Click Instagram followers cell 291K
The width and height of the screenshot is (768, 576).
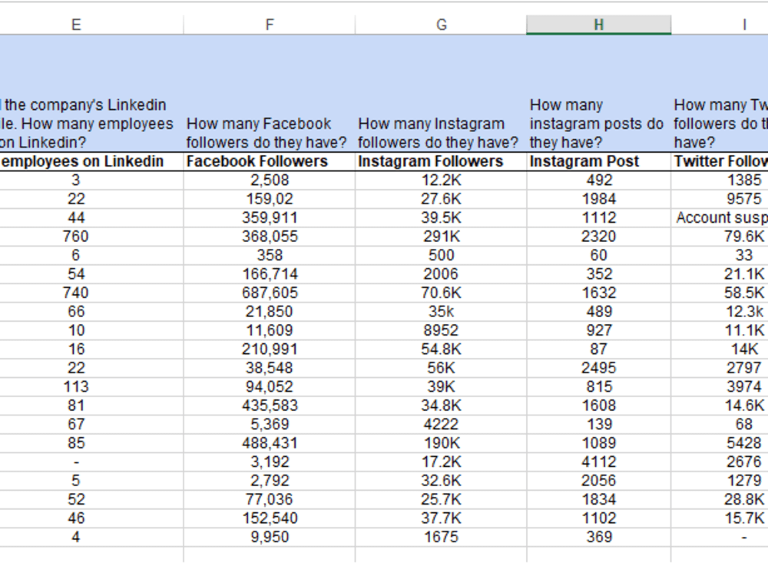pos(441,237)
